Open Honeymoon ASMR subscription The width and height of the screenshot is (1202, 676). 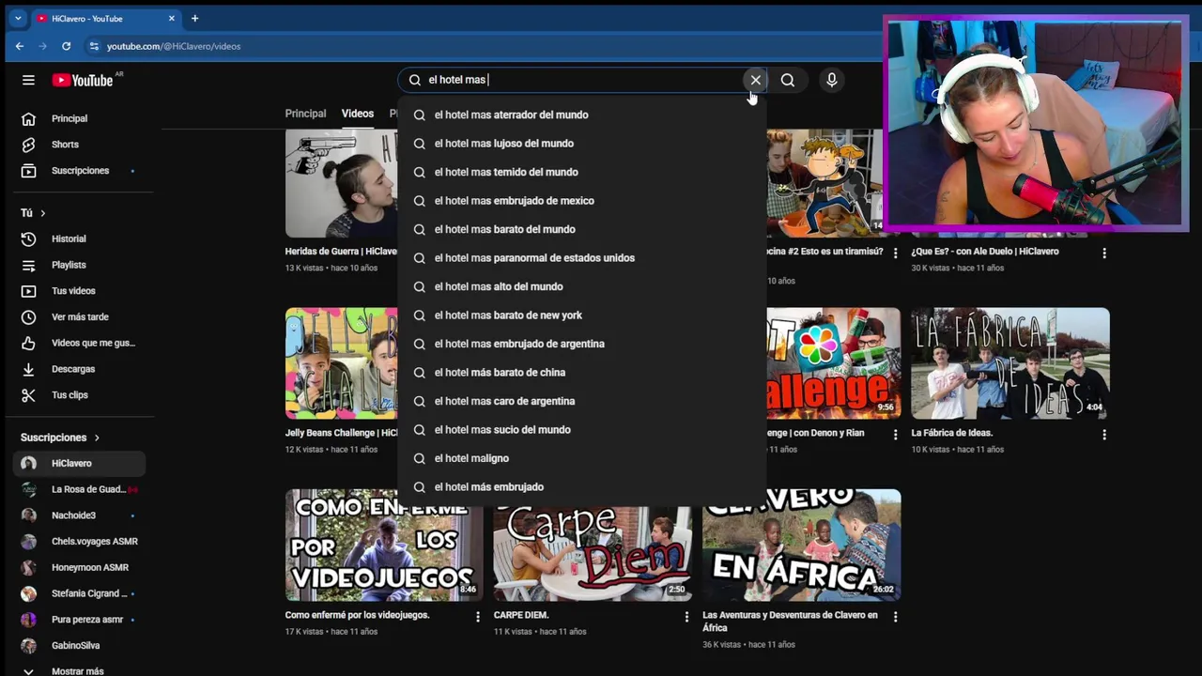pos(80,567)
